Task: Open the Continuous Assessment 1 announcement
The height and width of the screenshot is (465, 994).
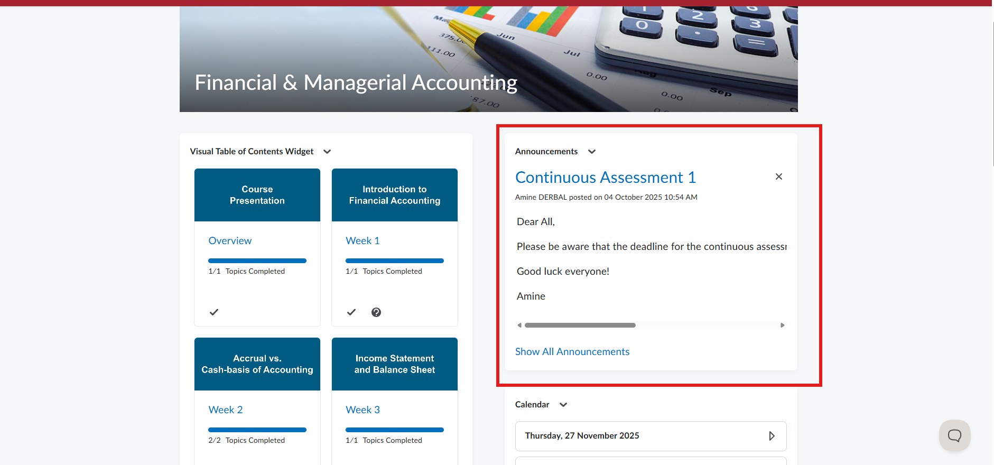Action: [x=606, y=177]
